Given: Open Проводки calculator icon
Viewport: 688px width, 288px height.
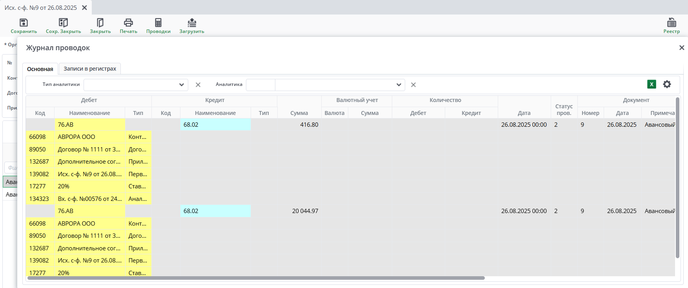Looking at the screenshot, I should click(x=158, y=23).
